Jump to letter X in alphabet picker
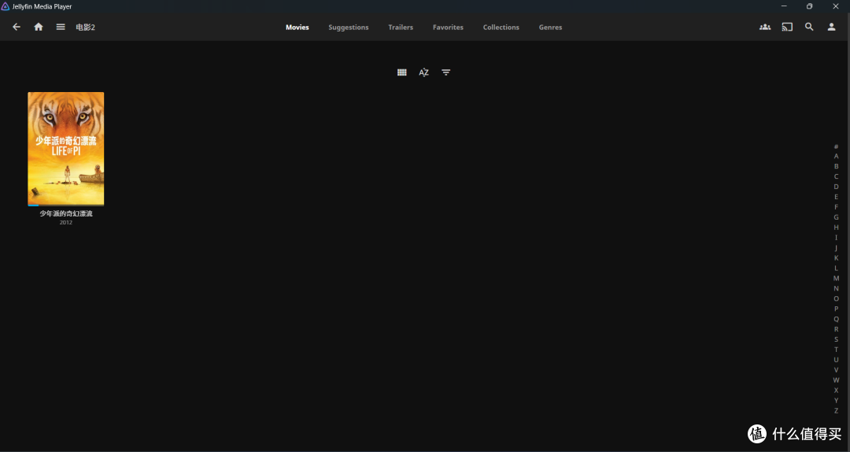The image size is (850, 452). coord(836,390)
